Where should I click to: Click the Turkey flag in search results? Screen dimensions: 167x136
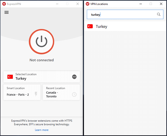pyautogui.click(x=90, y=26)
